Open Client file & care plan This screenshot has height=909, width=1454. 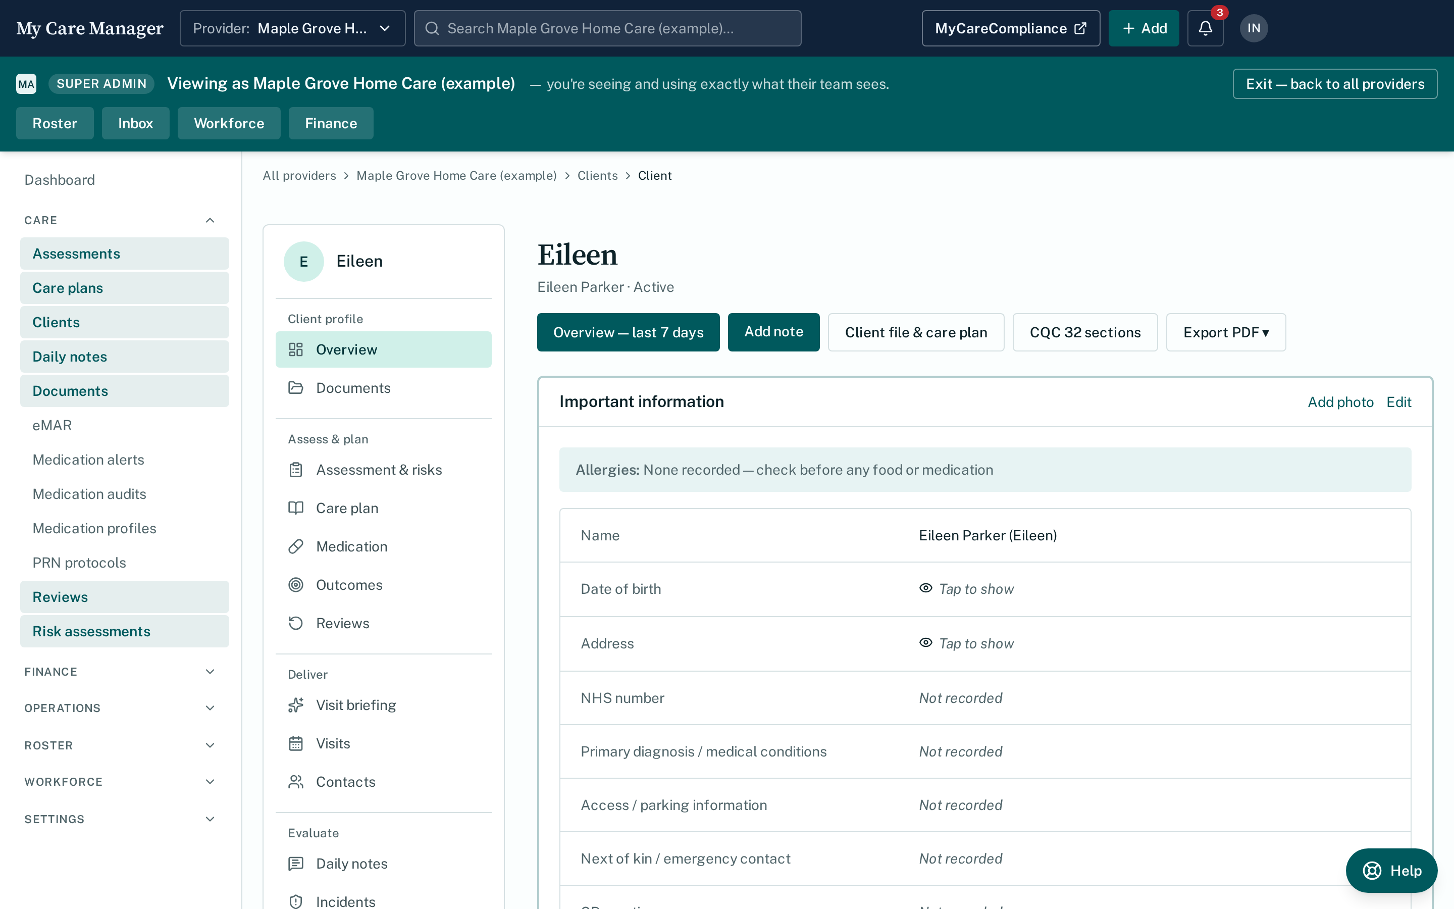[x=916, y=332]
